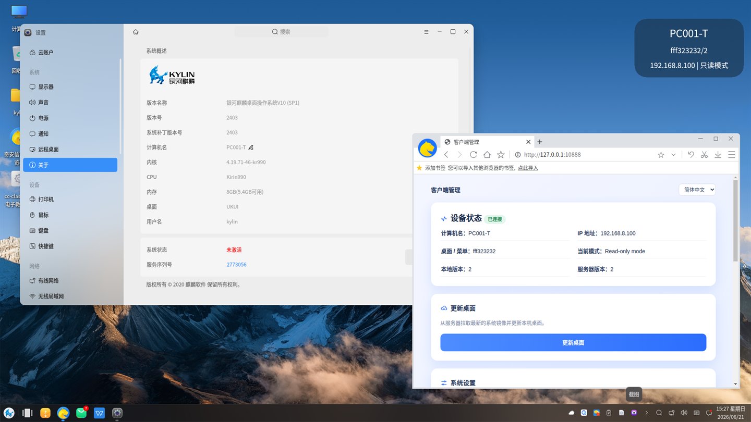Open the notification icon in system tray
This screenshot has height=422, width=751.
point(709,413)
